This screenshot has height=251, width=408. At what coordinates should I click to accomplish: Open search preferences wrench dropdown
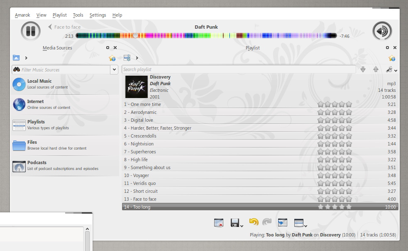[392, 69]
